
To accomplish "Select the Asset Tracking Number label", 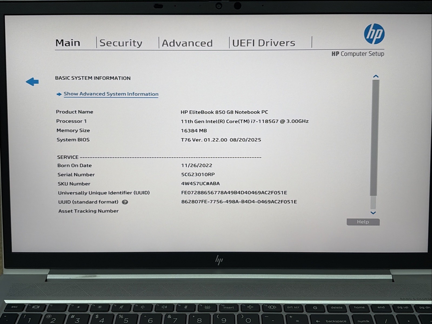I will (89, 211).
